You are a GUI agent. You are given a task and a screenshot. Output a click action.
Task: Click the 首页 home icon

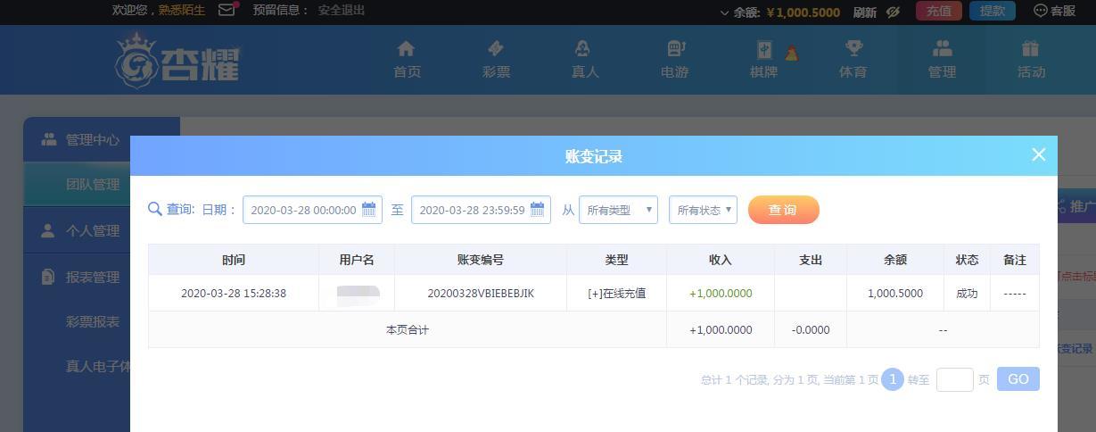(x=407, y=48)
